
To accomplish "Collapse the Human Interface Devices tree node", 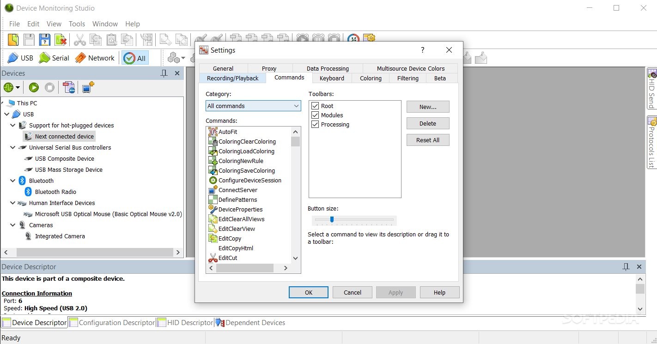I will (12, 203).
